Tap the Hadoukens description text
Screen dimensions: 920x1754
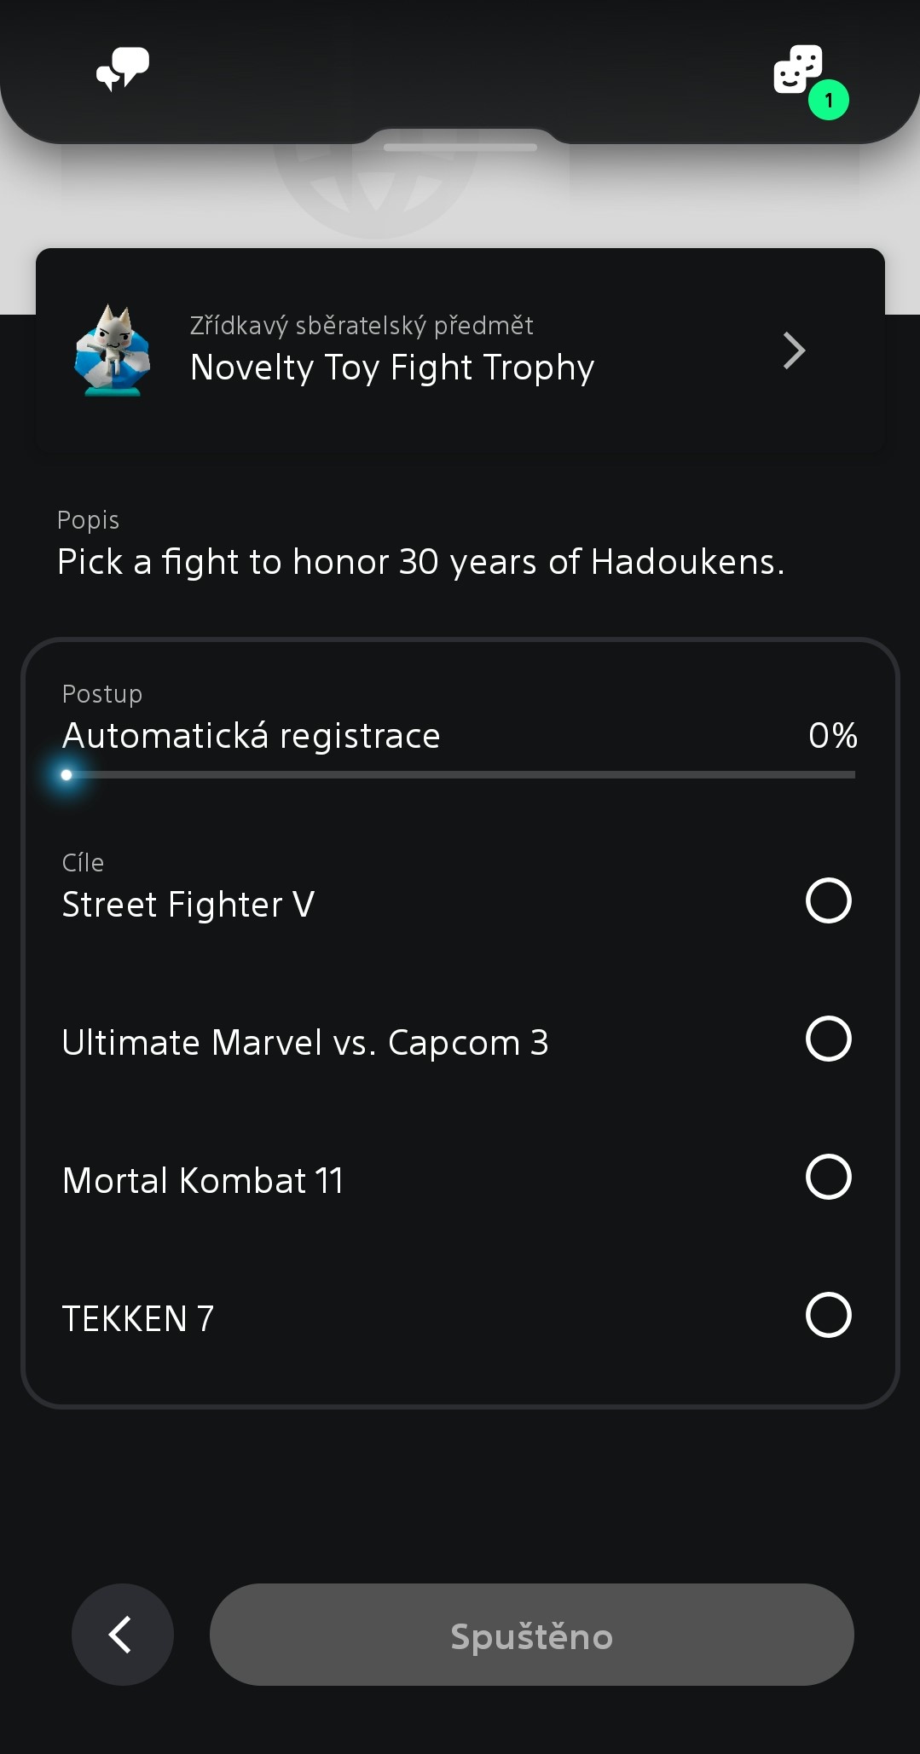420,562
